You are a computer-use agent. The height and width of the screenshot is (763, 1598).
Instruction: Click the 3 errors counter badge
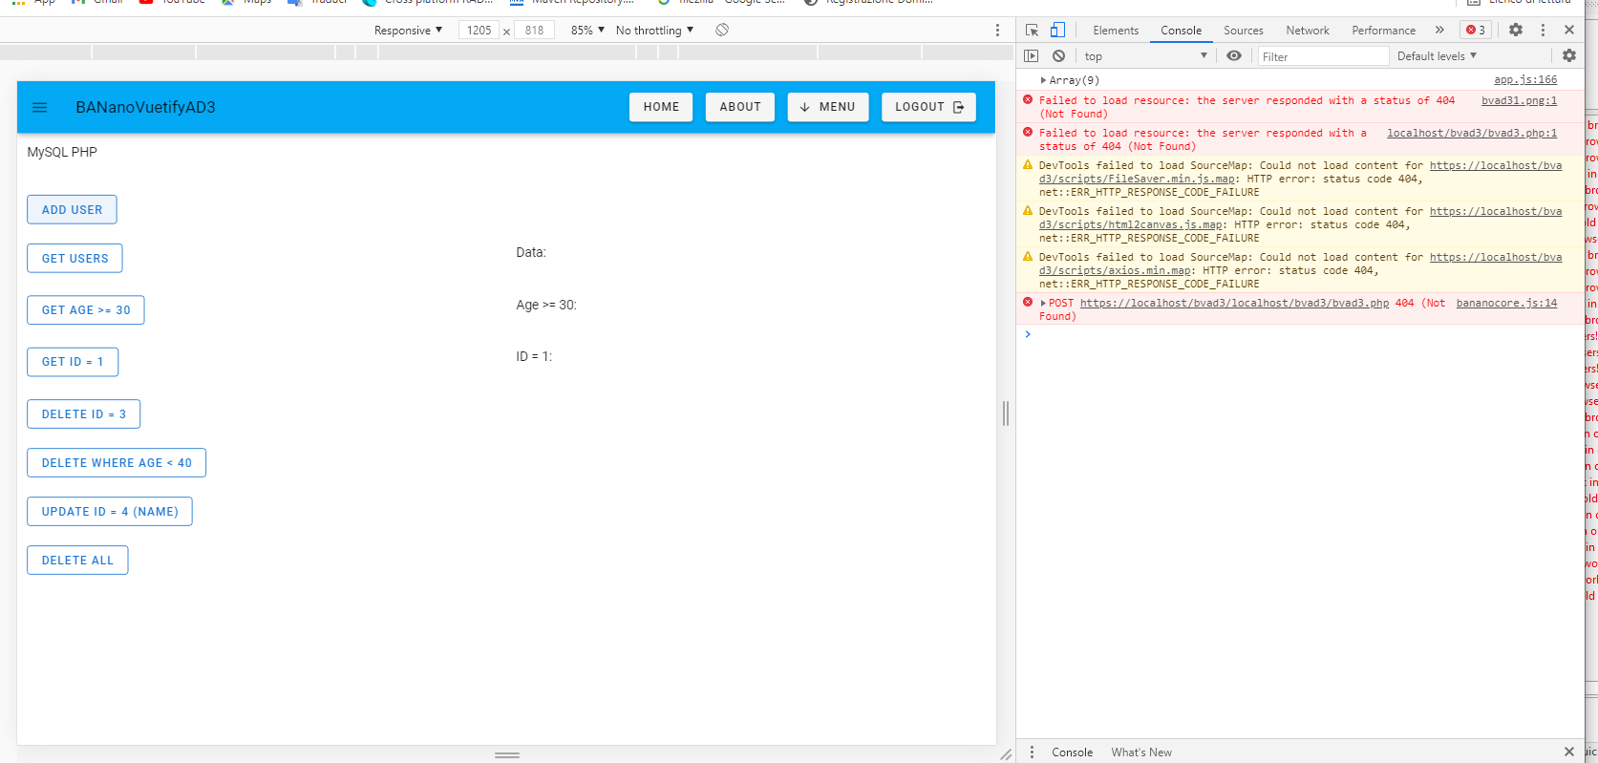pos(1476,30)
